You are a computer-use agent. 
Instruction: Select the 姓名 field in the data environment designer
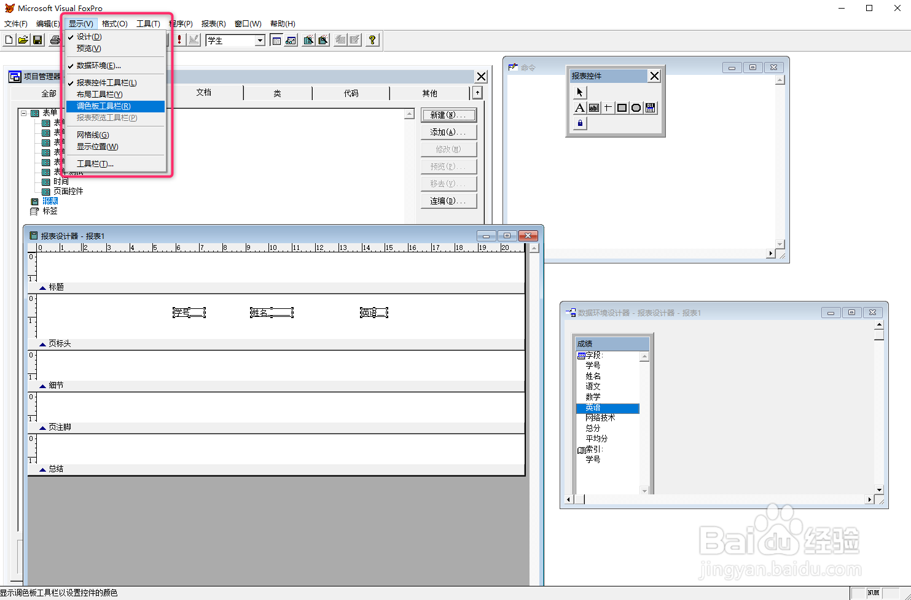[592, 375]
